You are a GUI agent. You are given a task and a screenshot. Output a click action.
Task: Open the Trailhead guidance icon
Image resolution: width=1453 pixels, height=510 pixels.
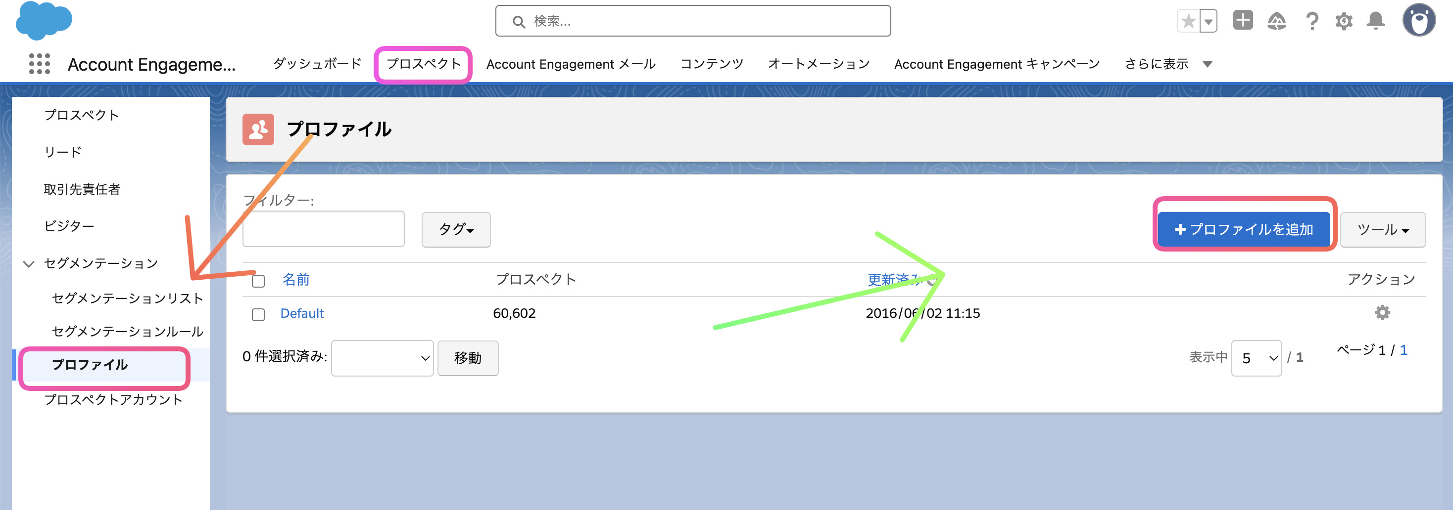1276,21
